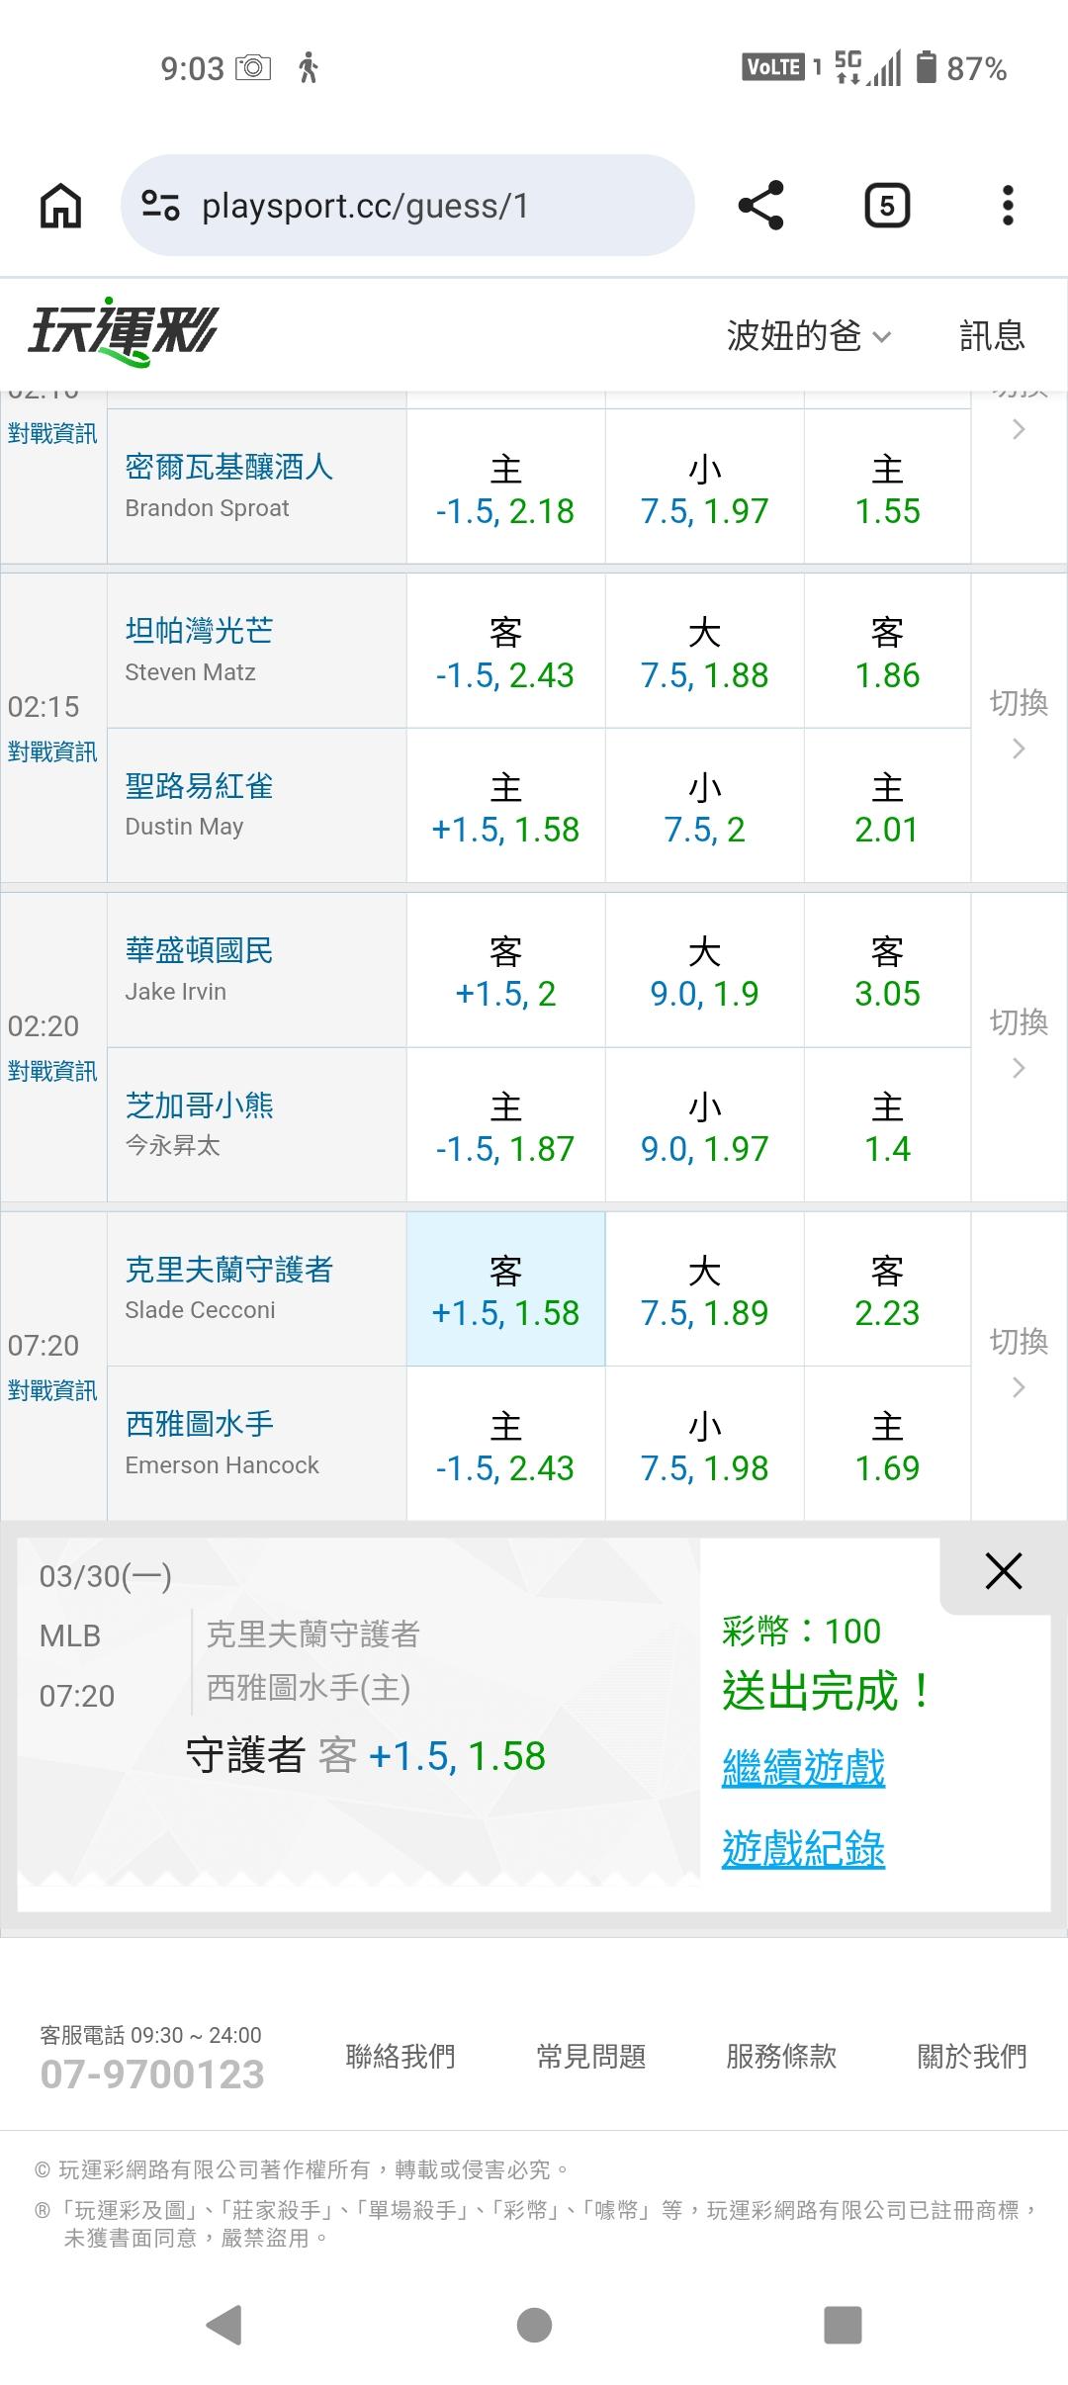
Task: Tap 切換 for the 02:15 Rays-Cardinals game
Action: (x=1019, y=725)
